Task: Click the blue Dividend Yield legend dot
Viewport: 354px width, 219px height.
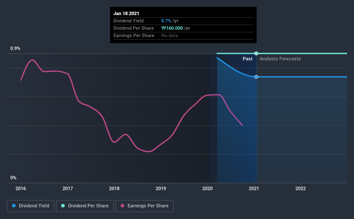Action: (14, 206)
